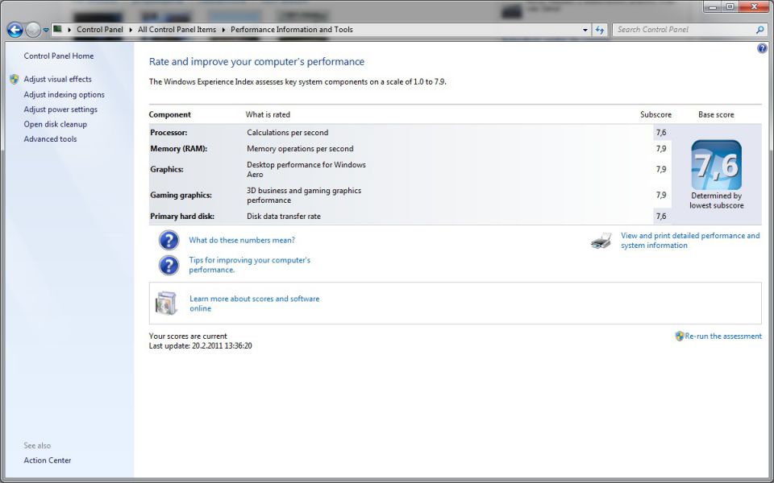Select the Processor row label
Screen dimensions: 774x483
169,133
